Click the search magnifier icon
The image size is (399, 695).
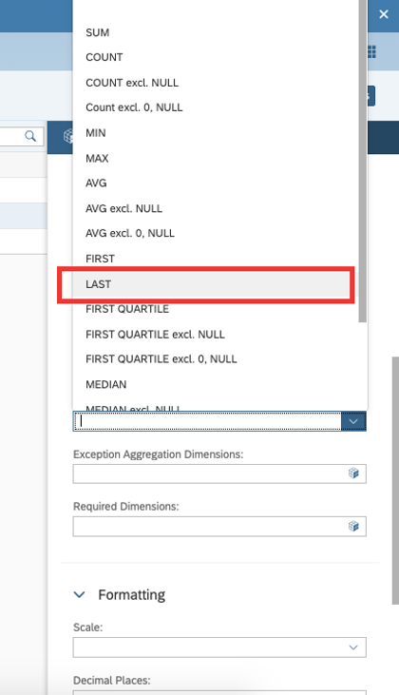30,136
